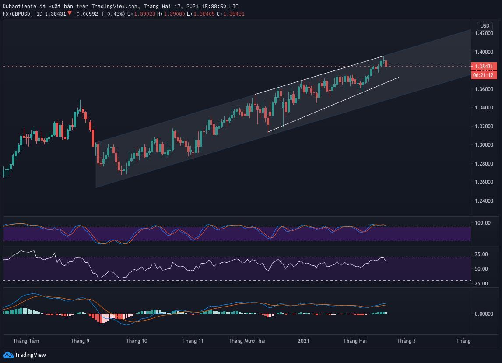Click the high price value 1.39080

(175, 14)
